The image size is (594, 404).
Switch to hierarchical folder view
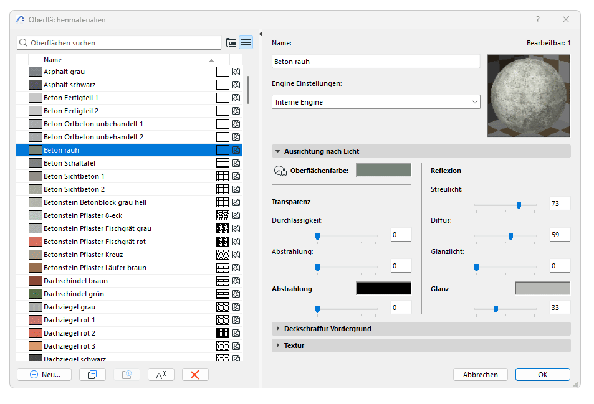231,42
